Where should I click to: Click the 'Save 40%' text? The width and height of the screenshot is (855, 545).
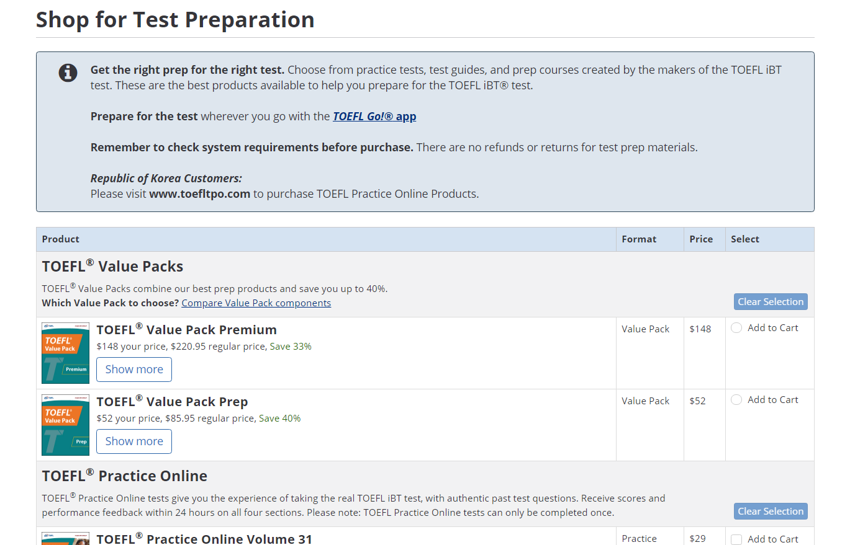(279, 419)
